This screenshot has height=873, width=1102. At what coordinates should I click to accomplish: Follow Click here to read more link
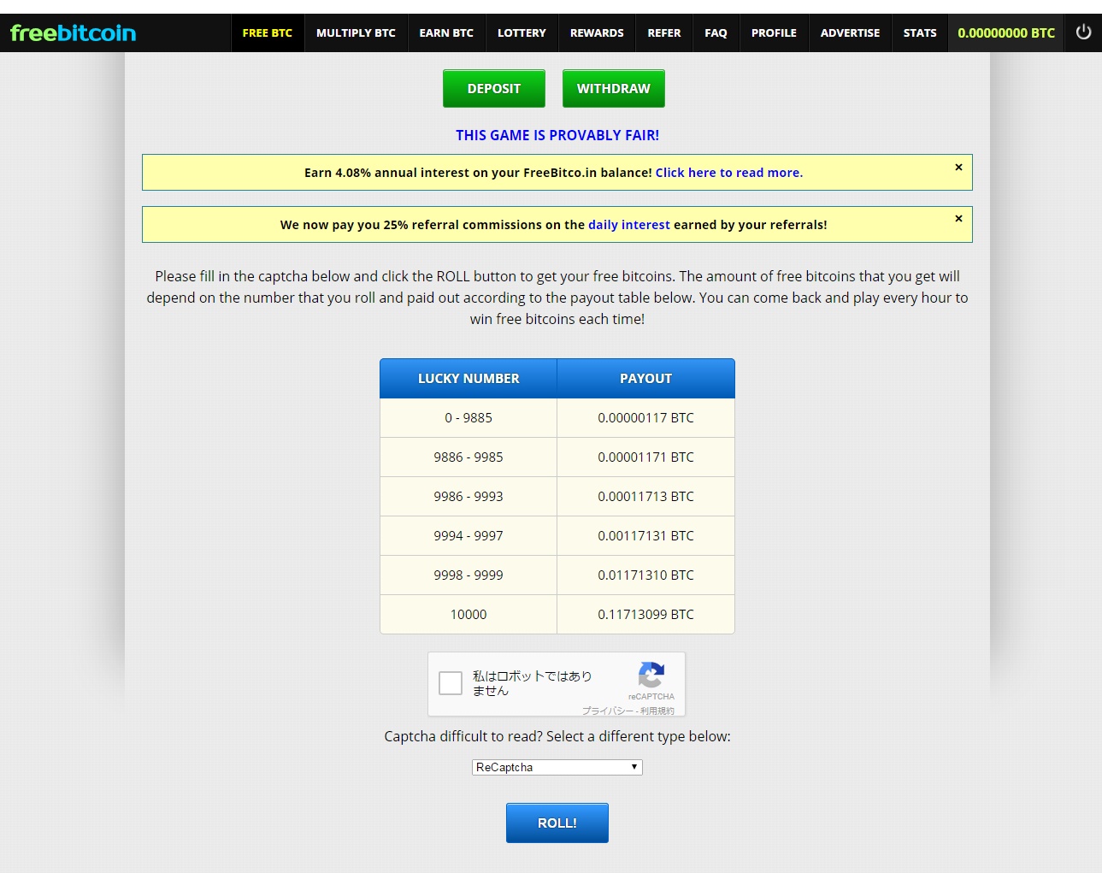(729, 173)
